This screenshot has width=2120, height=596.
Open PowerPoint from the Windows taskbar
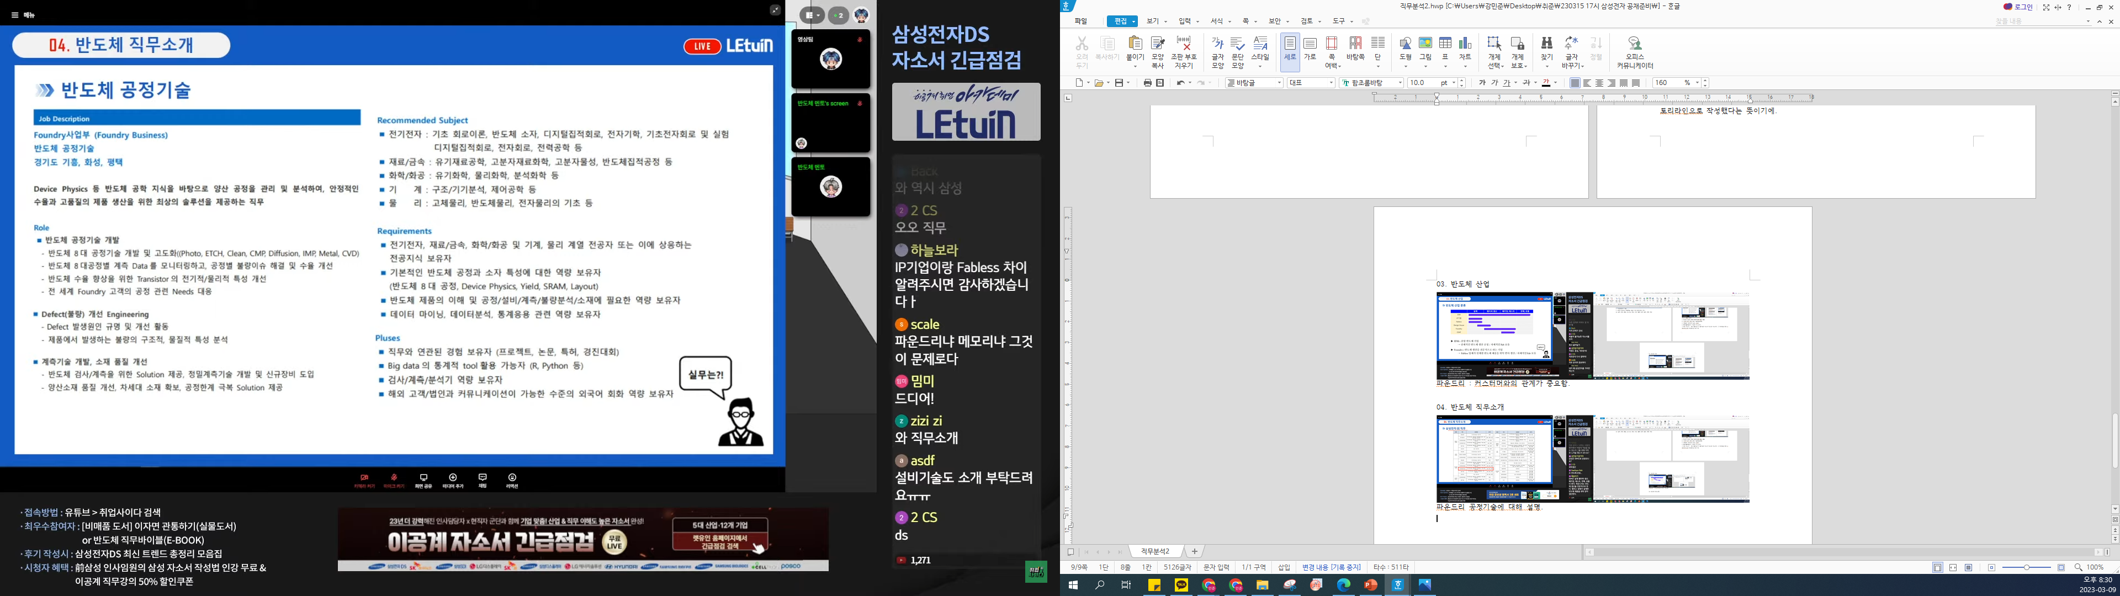pyautogui.click(x=1370, y=586)
